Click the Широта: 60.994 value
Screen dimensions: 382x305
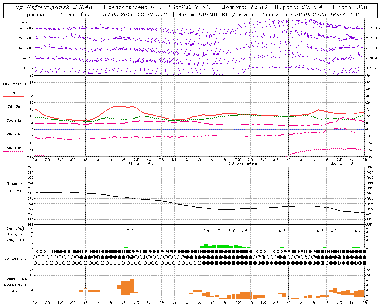[x=299, y=7]
